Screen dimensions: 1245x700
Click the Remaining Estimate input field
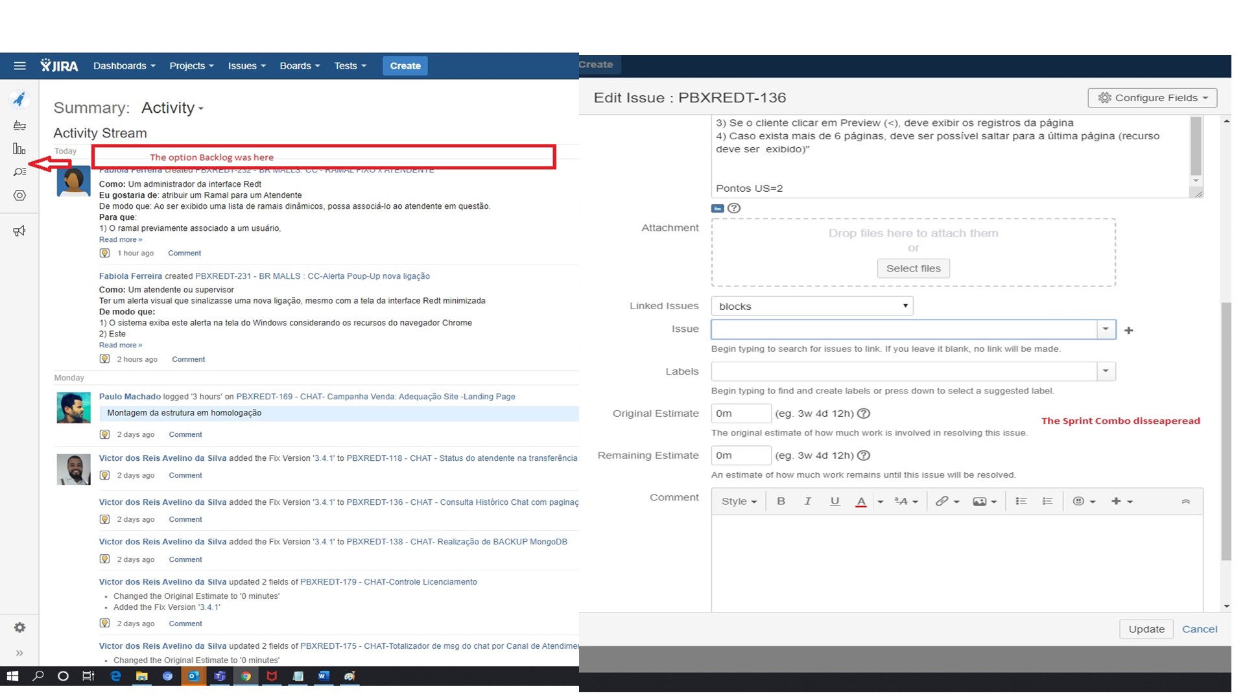click(741, 456)
